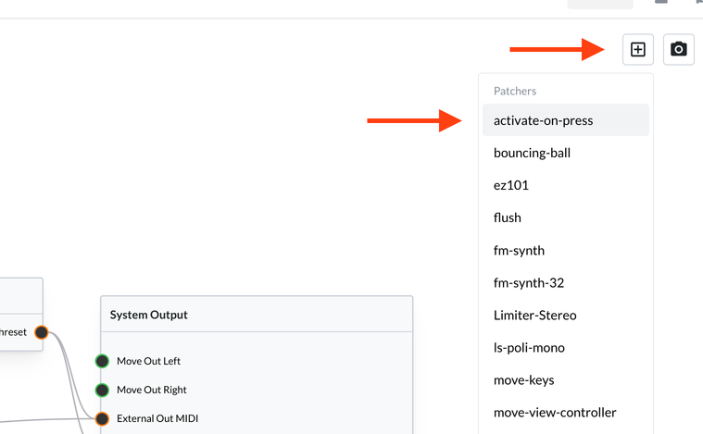This screenshot has width=703, height=434.
Task: Click the External Out MIDI label
Action: coord(157,418)
